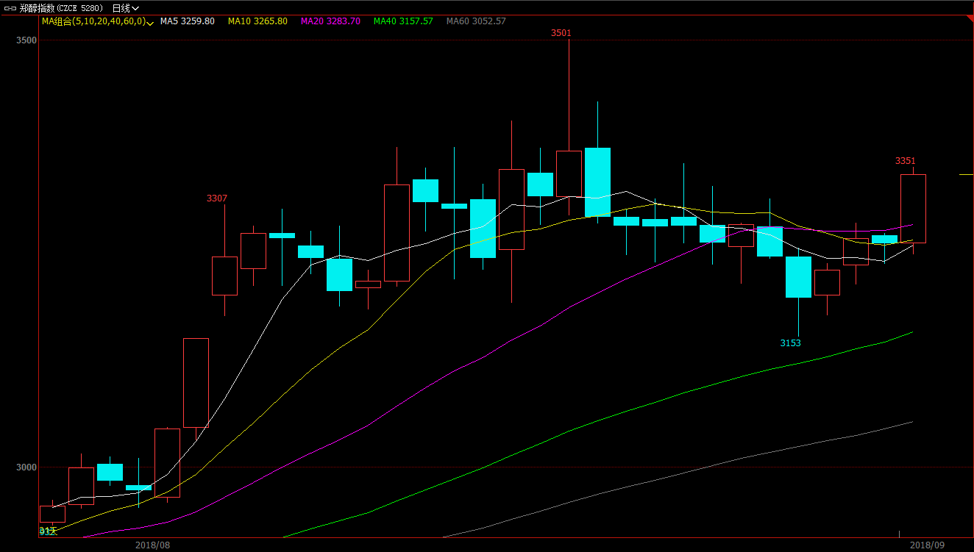The height and width of the screenshot is (552, 974).
Task: Click the 郑醇指数(CZCE 5280) chart title
Action: [x=61, y=8]
